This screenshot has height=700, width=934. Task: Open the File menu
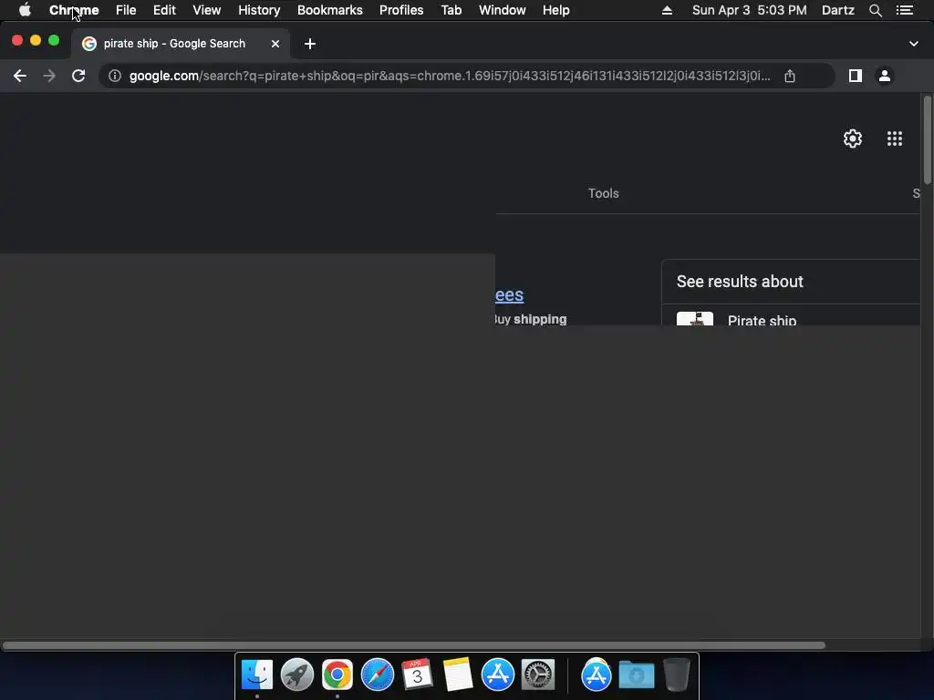tap(126, 10)
